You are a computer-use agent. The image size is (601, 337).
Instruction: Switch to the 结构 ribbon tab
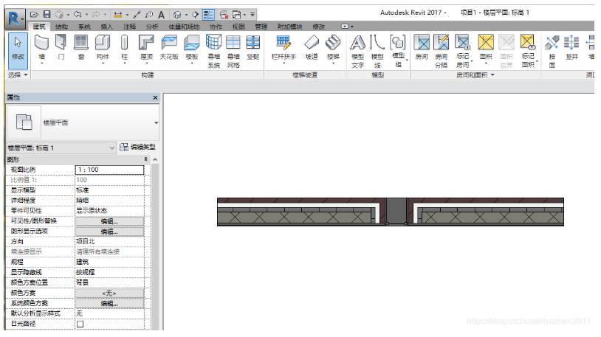coord(61,26)
